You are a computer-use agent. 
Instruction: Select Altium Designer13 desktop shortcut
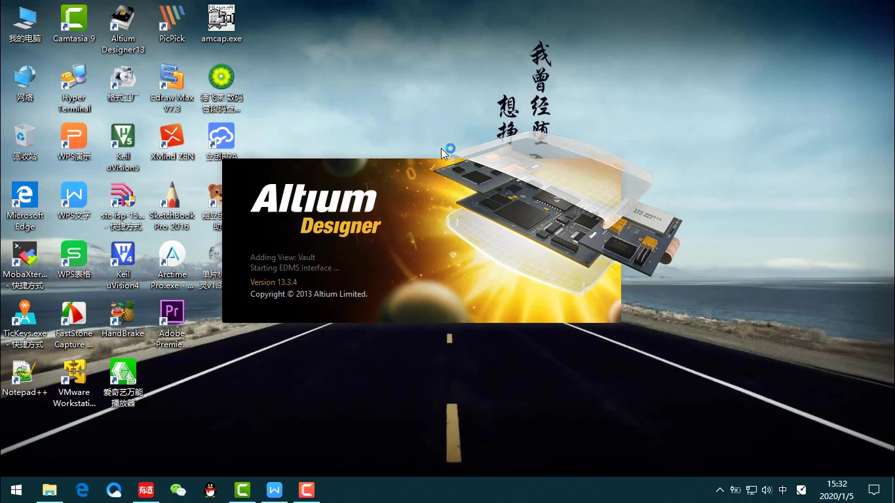(x=123, y=29)
